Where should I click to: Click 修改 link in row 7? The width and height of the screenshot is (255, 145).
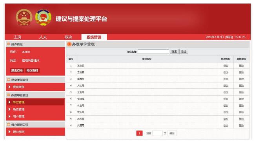226,106
